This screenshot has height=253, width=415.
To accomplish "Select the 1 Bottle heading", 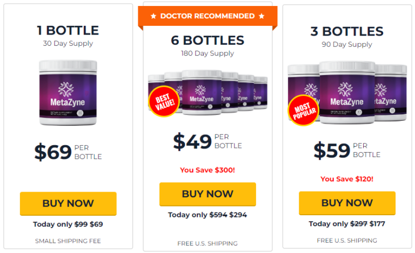I will 68,30.
